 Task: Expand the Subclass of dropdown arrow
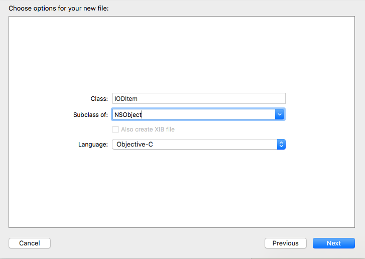(x=280, y=114)
